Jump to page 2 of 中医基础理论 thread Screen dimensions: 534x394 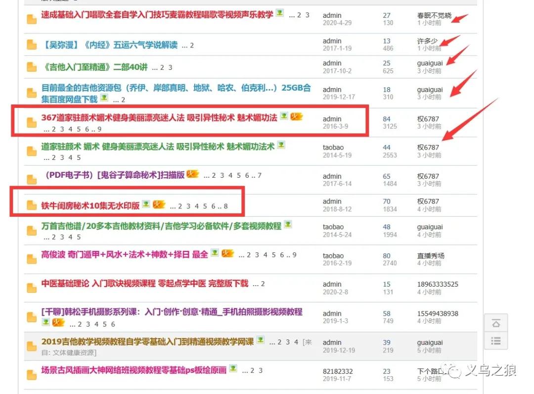click(x=263, y=284)
